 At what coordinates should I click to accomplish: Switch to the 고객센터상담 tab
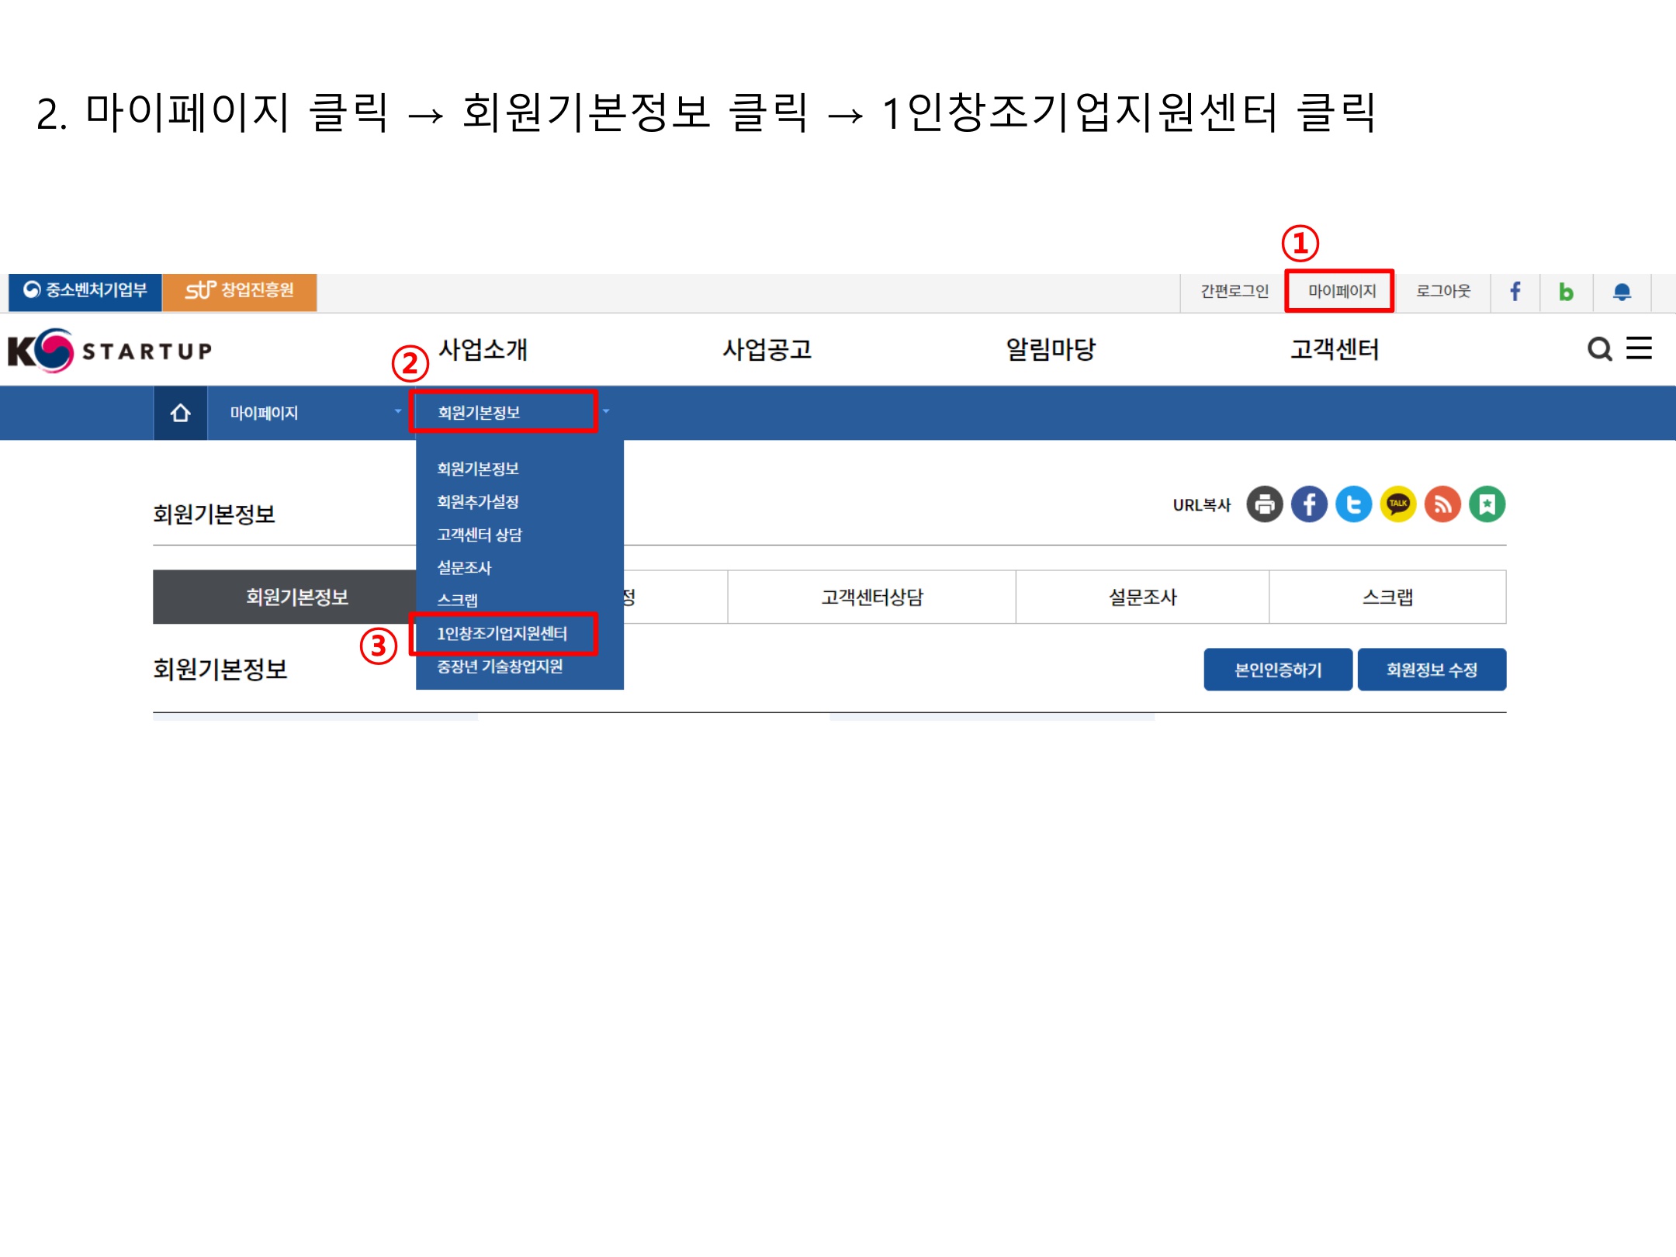click(x=871, y=597)
